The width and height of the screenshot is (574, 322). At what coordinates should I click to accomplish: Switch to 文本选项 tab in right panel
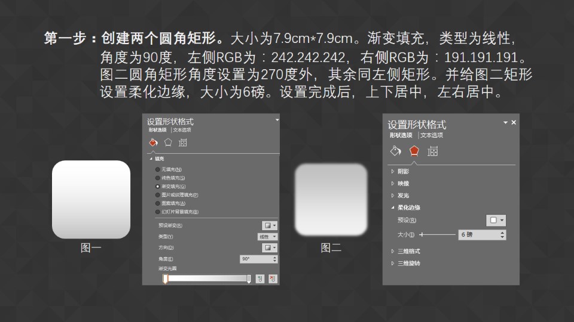(x=431, y=135)
